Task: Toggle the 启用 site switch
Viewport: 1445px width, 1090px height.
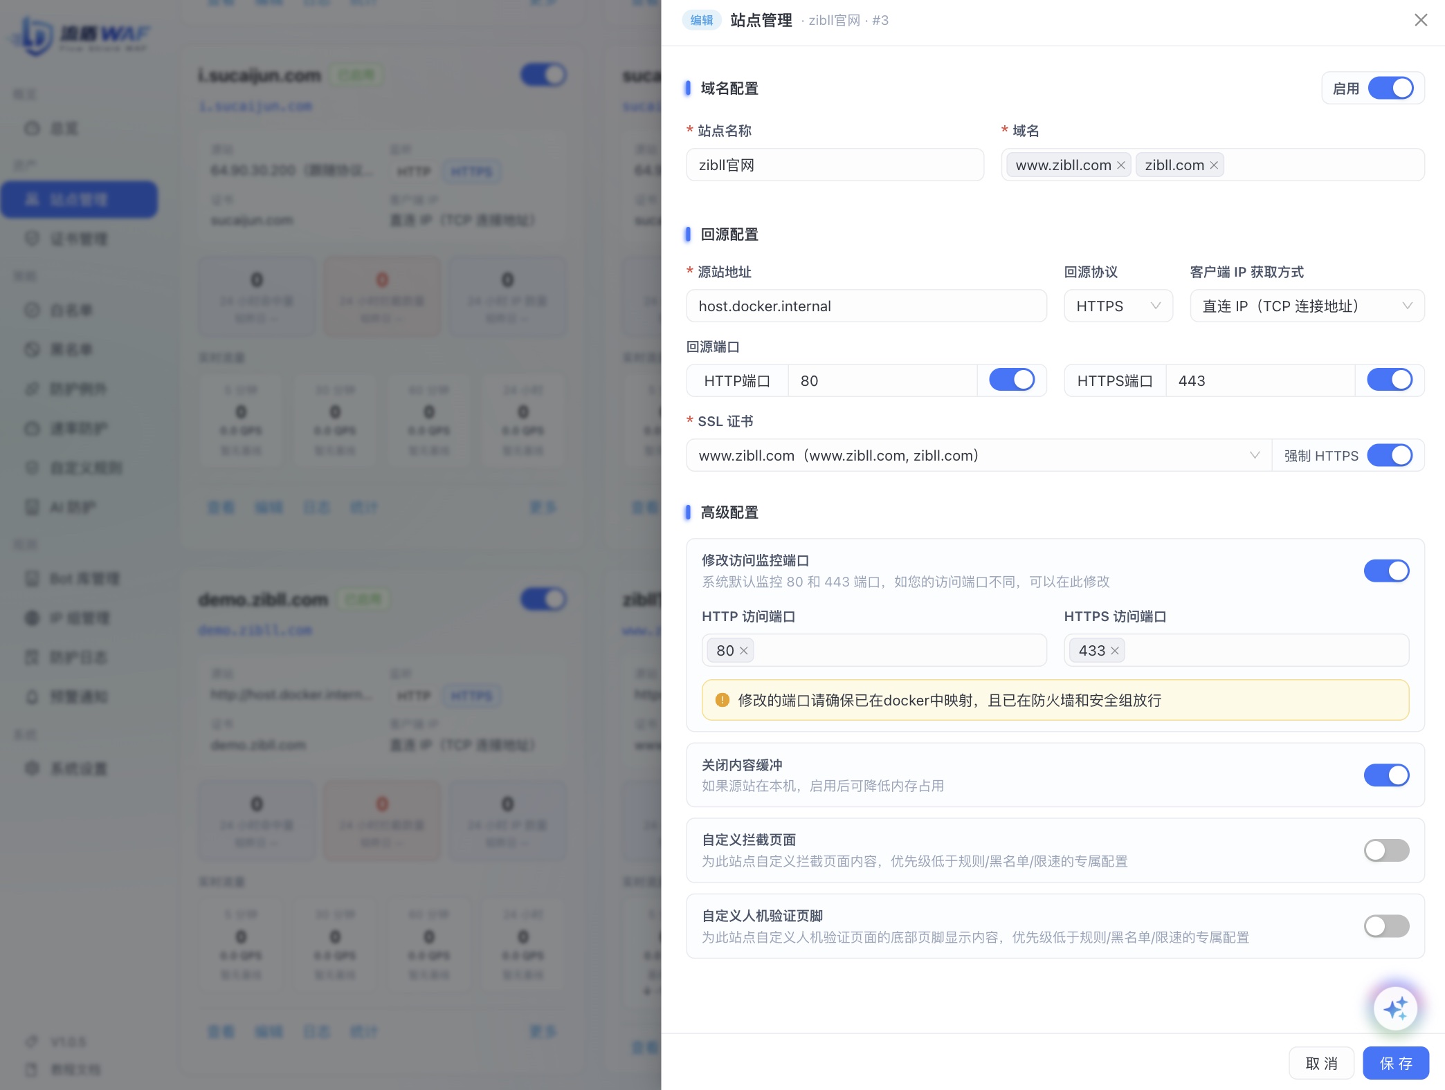Action: tap(1390, 89)
